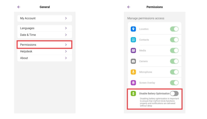This screenshot has height=119, width=207.
Task: Enable Disable Battery Optimisation switch
Action: pos(174,93)
